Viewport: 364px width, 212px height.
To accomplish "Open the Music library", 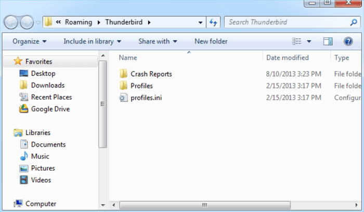I will 40,156.
